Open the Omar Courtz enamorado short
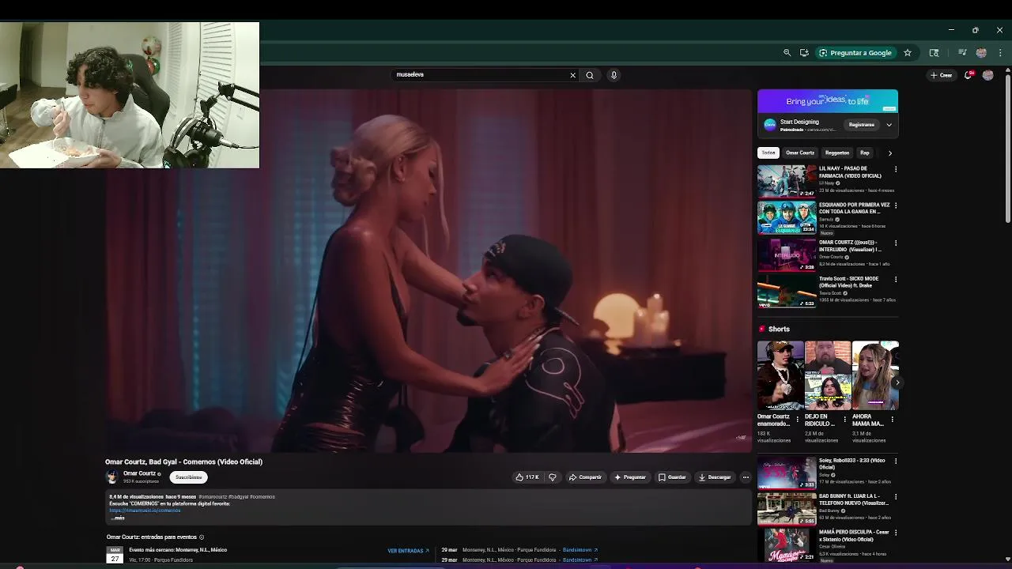1012x569 pixels. tap(780, 375)
